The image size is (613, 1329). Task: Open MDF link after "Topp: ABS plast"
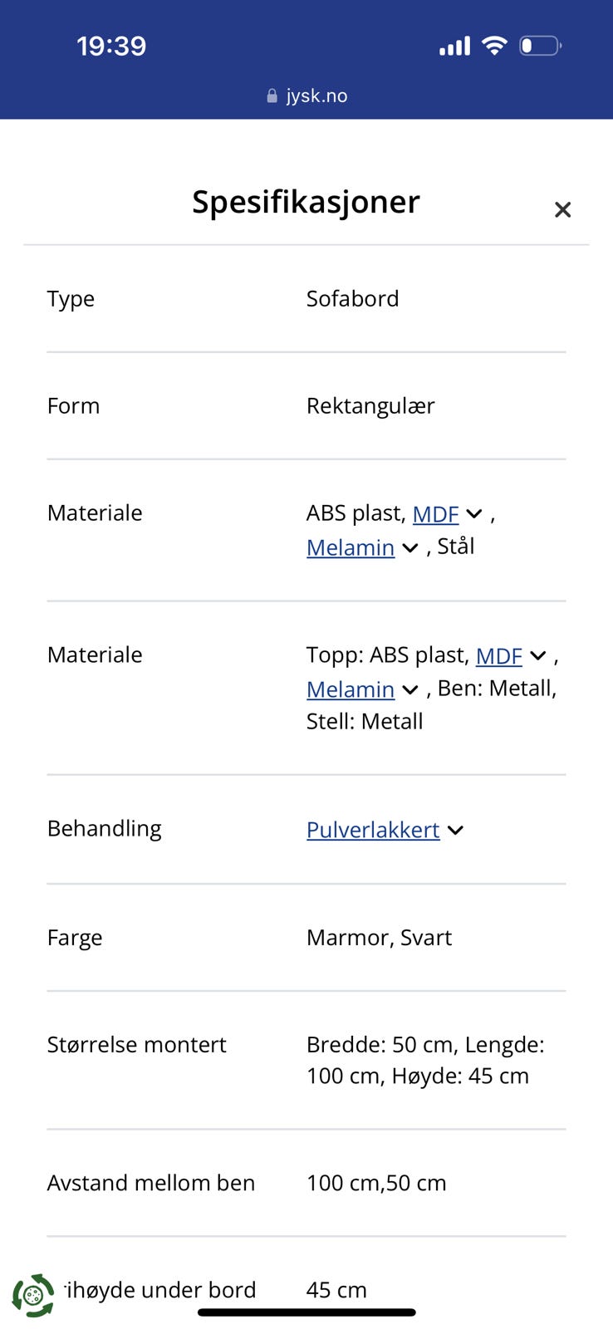(x=498, y=656)
